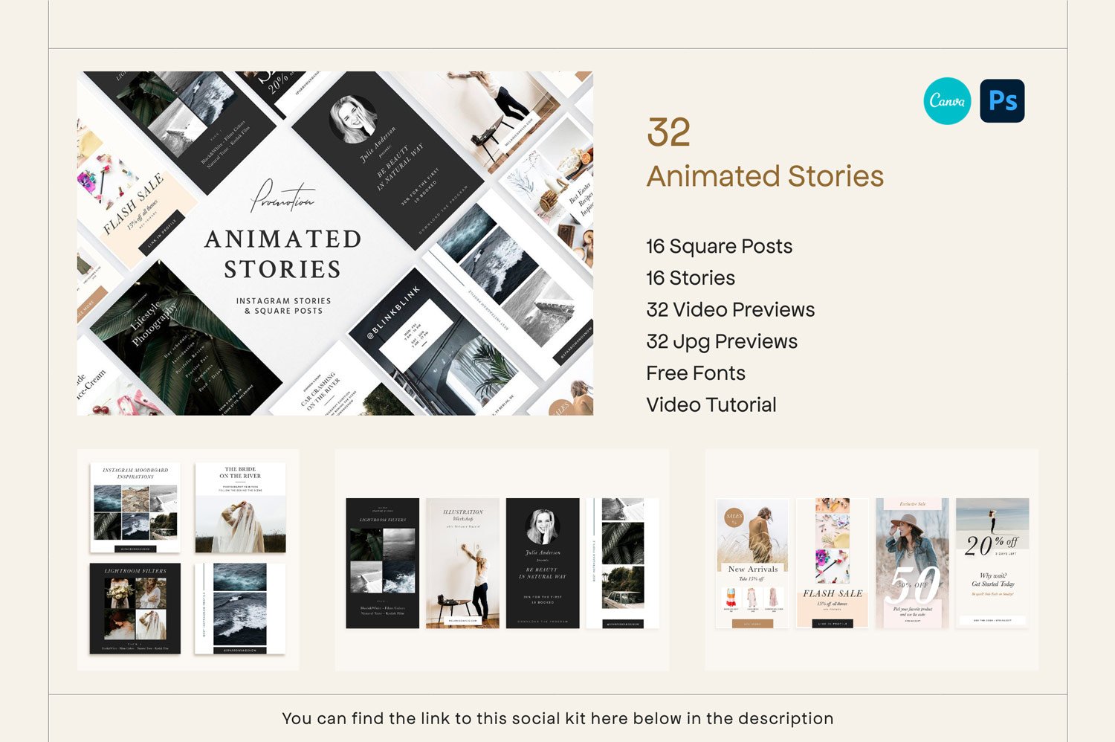Click the '32 Jpg Previews' line
This screenshot has width=1115, height=742.
pyautogui.click(x=722, y=341)
